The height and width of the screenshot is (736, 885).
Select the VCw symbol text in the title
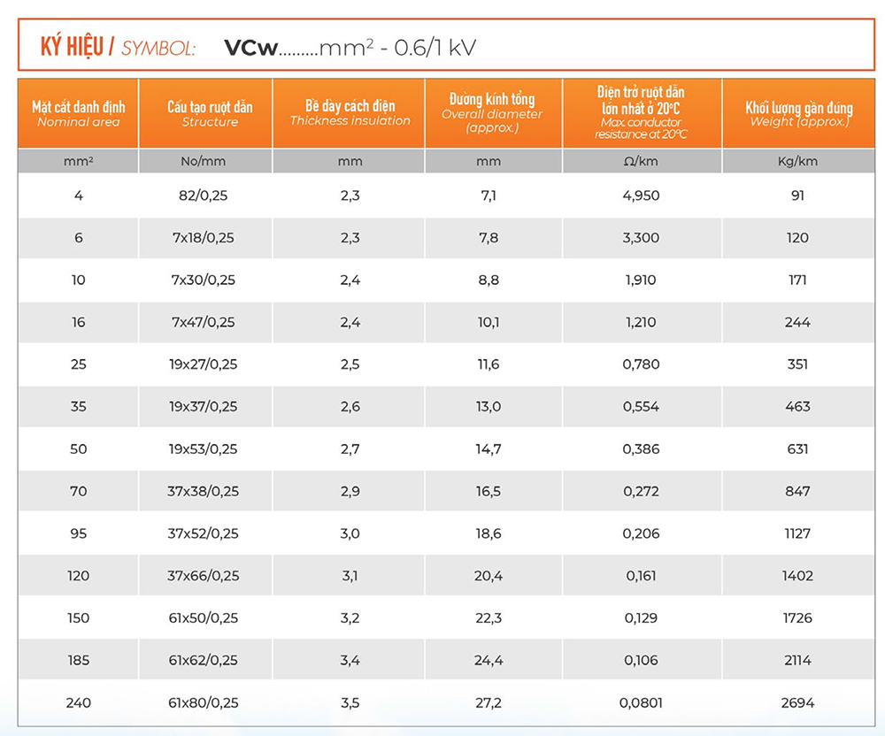(250, 47)
